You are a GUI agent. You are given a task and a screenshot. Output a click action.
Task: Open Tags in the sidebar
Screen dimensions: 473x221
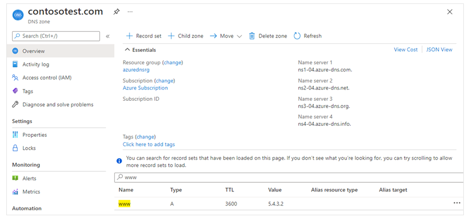coord(28,91)
